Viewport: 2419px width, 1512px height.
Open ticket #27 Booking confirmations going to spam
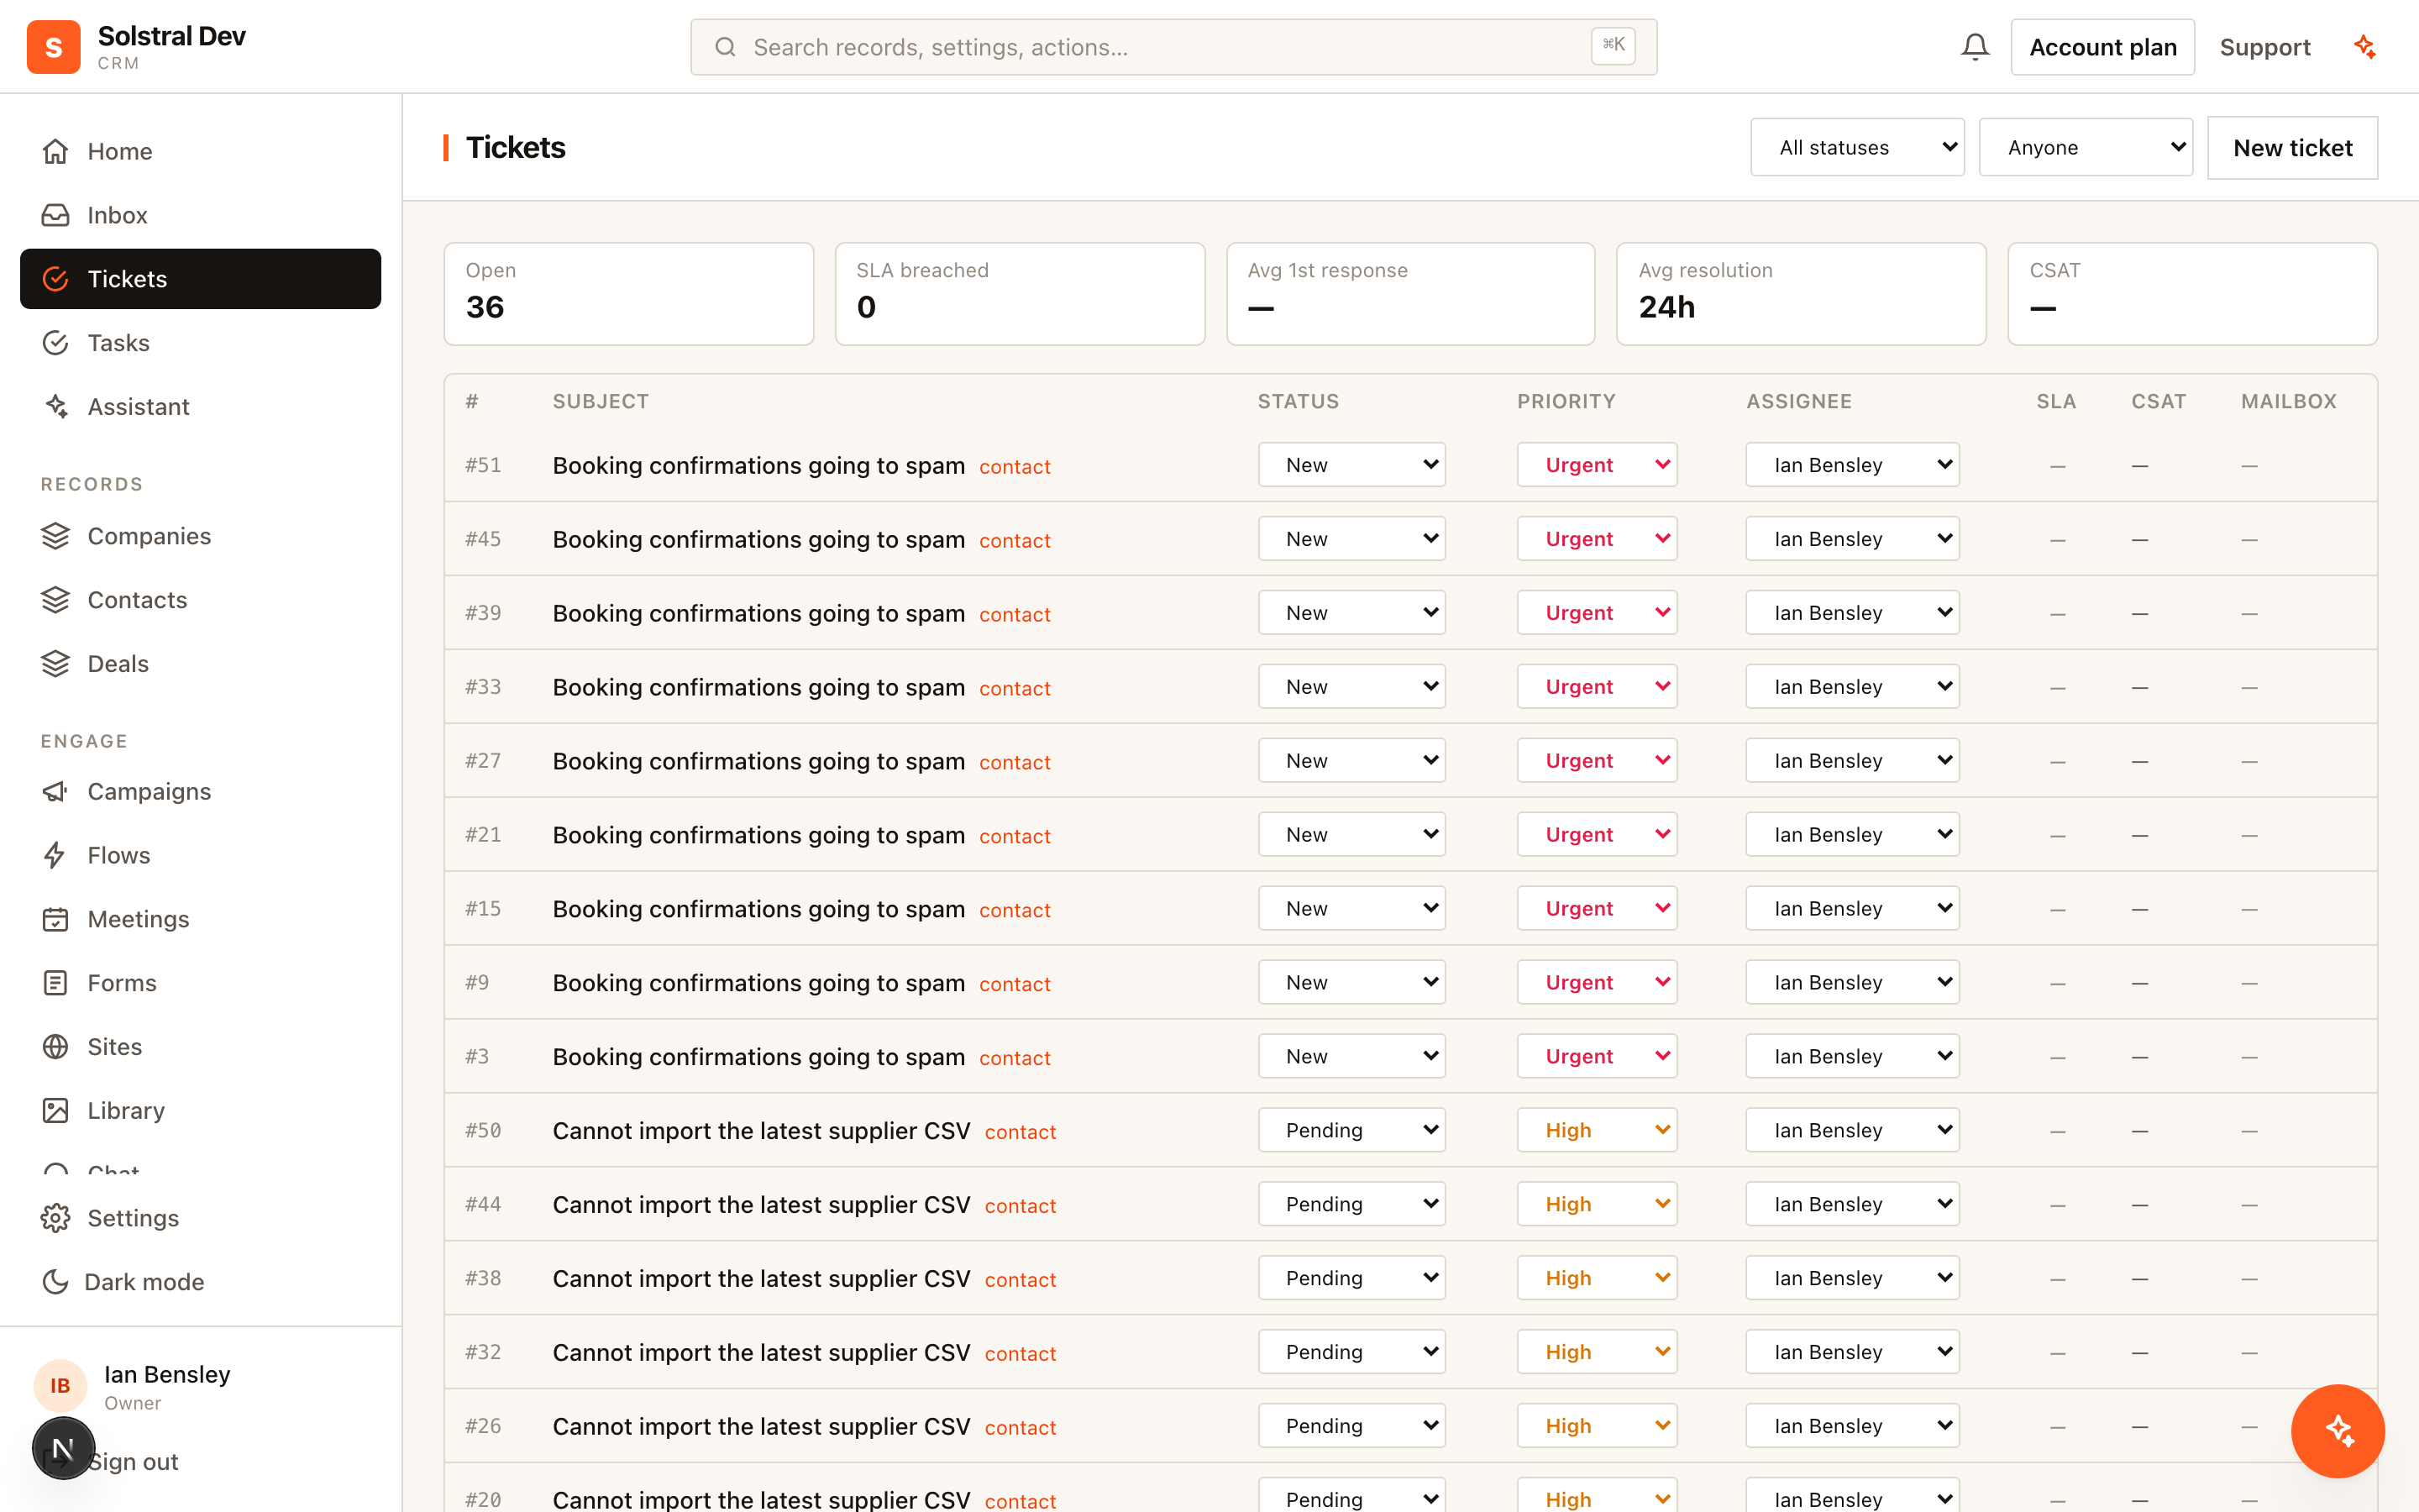coord(758,761)
